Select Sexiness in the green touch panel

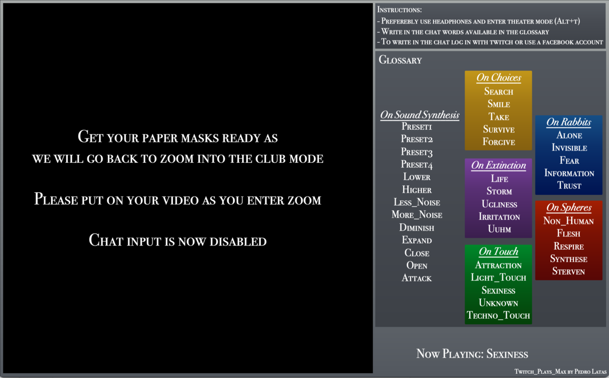coord(498,291)
